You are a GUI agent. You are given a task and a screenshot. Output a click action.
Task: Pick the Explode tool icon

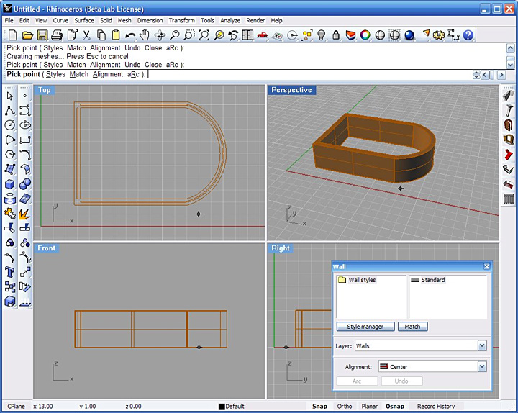24,214
